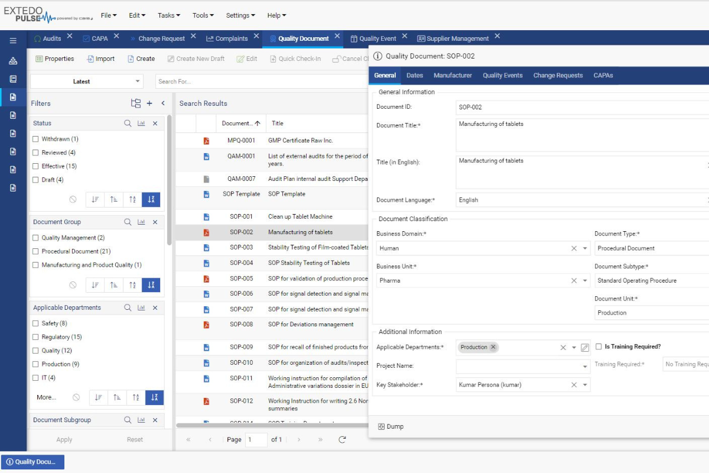Select the Quality Management (2) checkbox
This screenshot has height=473, width=709.
tap(35, 238)
